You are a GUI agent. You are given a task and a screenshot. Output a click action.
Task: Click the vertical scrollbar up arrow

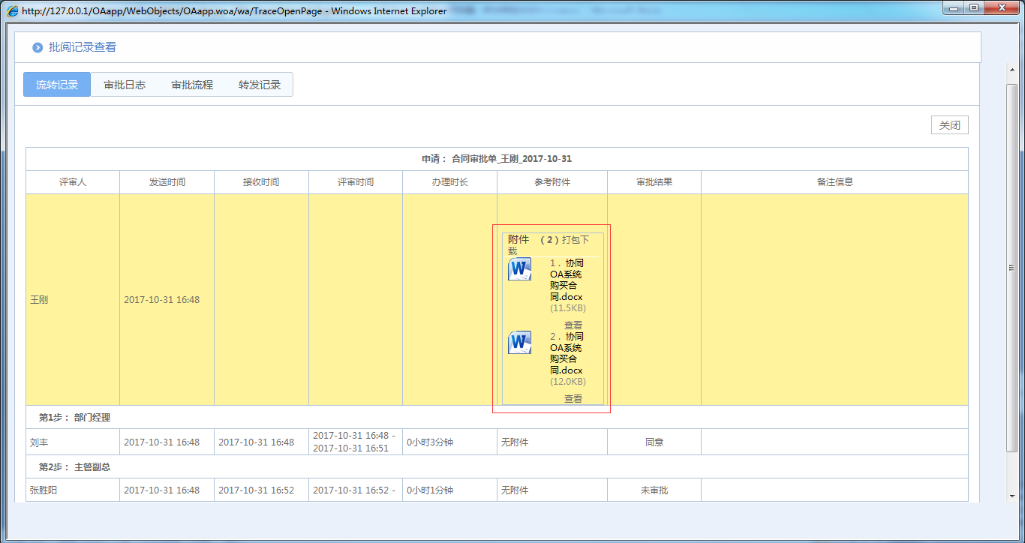(1011, 70)
